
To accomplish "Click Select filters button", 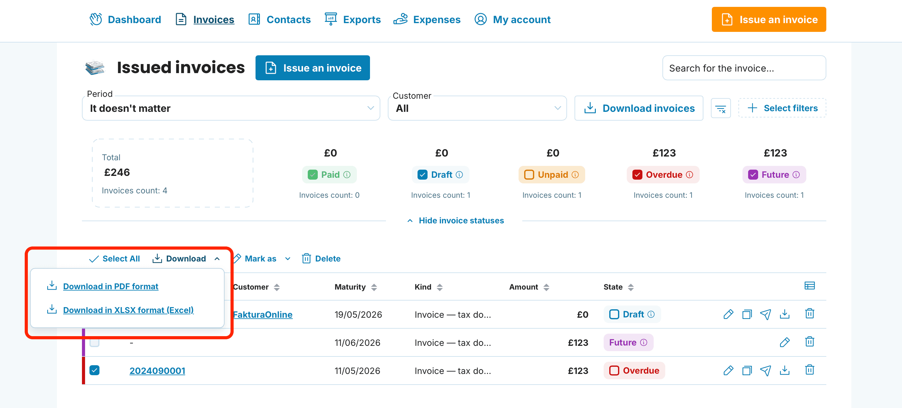I will (x=782, y=108).
